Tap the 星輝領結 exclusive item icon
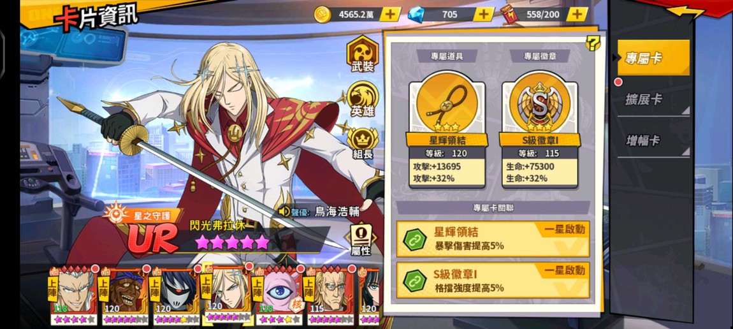The width and height of the screenshot is (733, 329). 447,104
